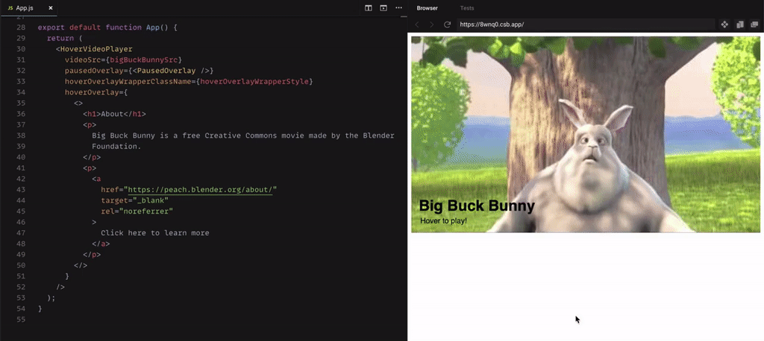The width and height of the screenshot is (764, 341).
Task: Click the four-diamond icon beside address bar
Action: click(724, 25)
